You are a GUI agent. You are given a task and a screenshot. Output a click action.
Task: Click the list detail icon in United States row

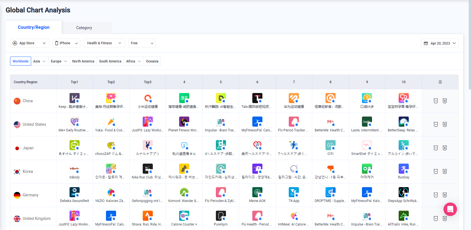point(445,124)
